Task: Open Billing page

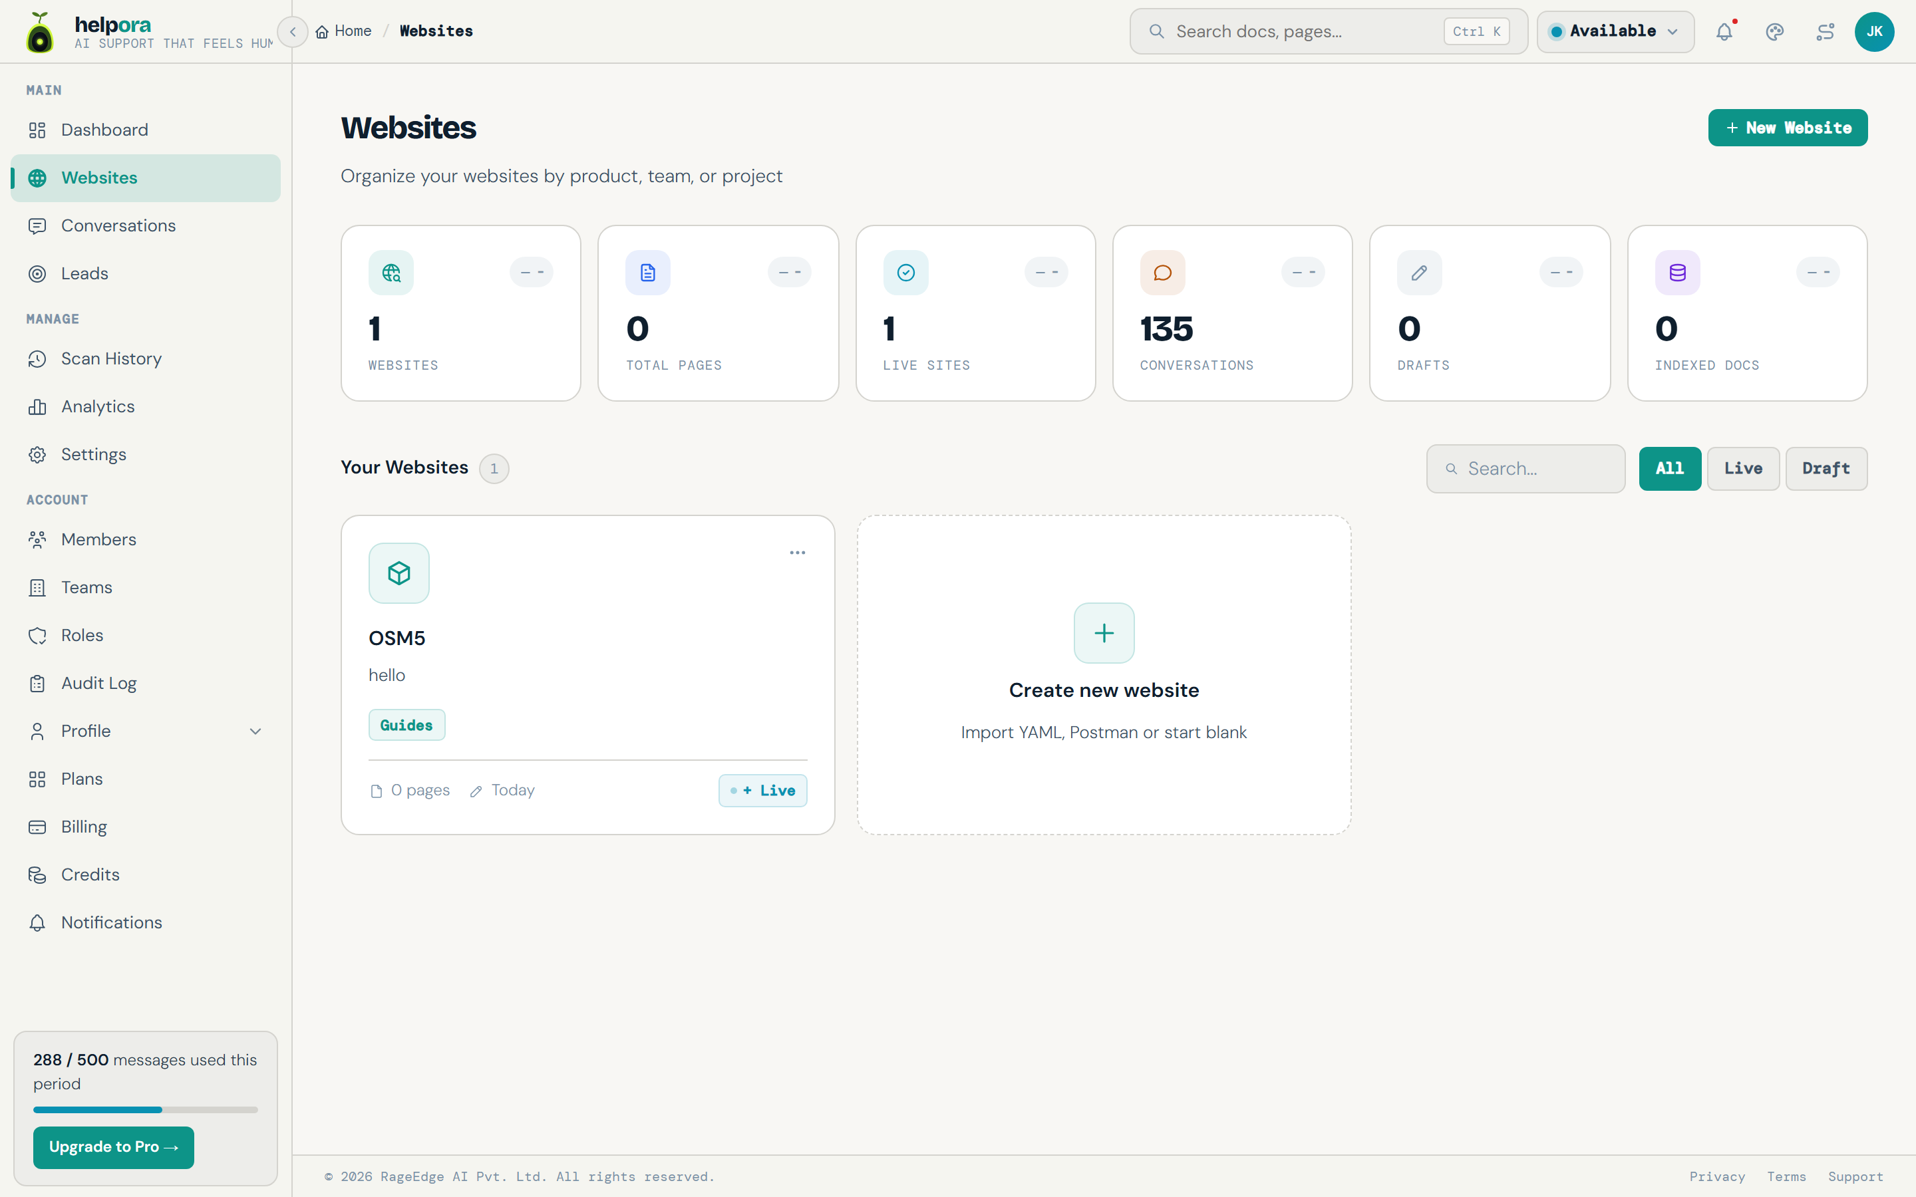Action: coord(146,827)
